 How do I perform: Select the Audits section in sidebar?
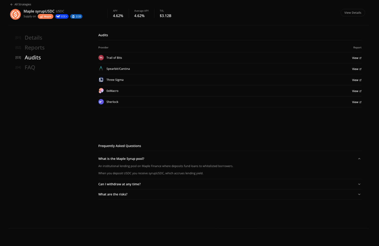point(33,58)
